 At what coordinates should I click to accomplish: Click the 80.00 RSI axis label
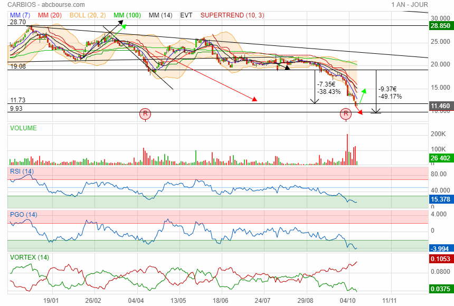coord(439,174)
